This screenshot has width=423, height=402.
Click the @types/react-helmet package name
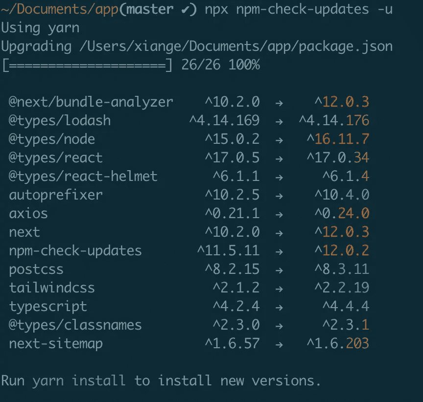coord(83,177)
